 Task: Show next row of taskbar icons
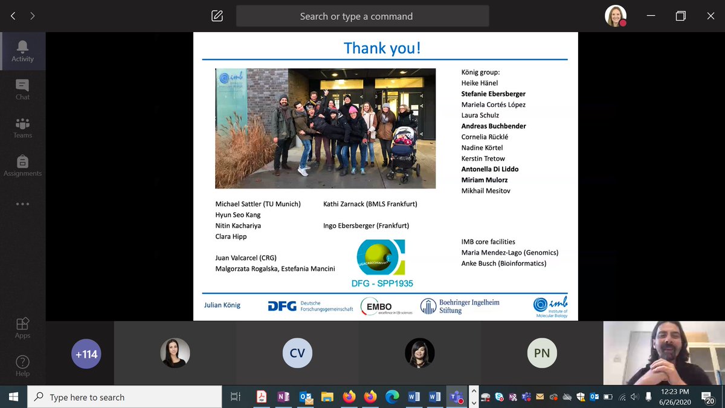(x=474, y=403)
